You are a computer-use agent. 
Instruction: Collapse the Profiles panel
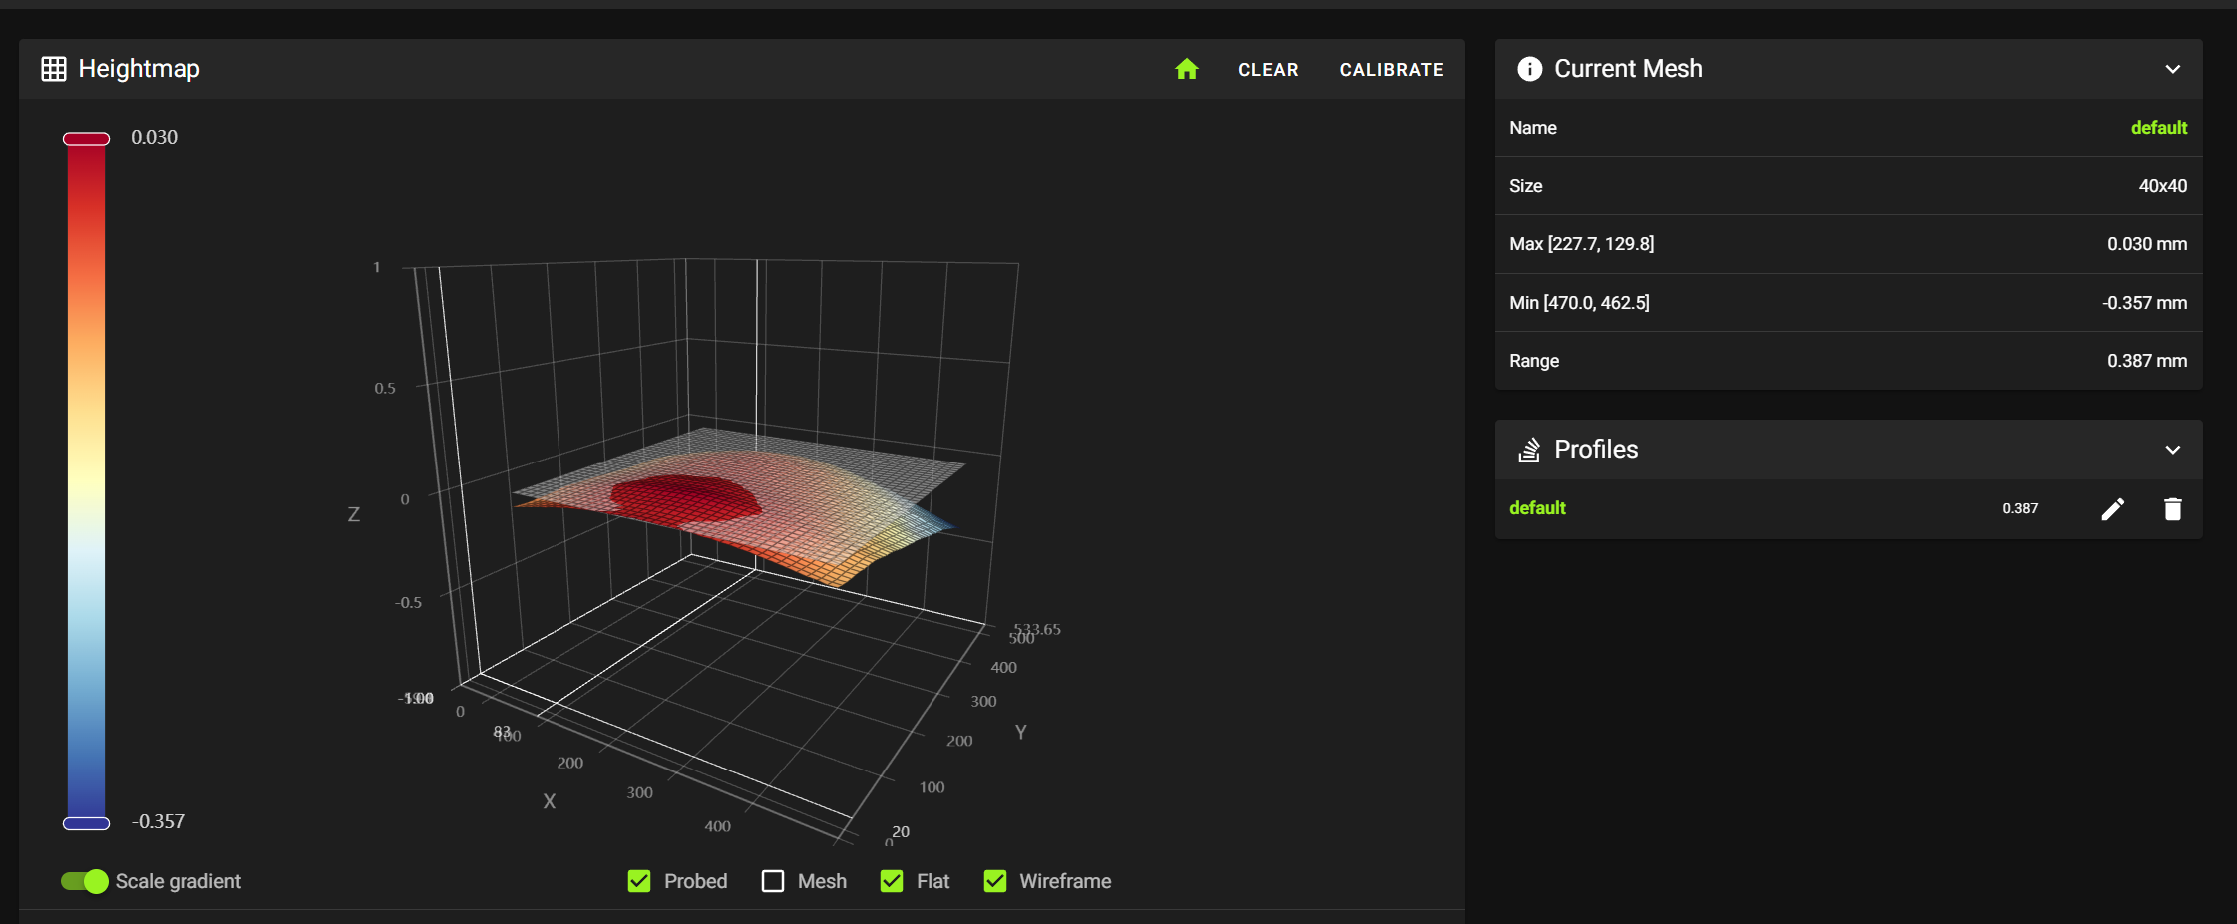(2173, 450)
